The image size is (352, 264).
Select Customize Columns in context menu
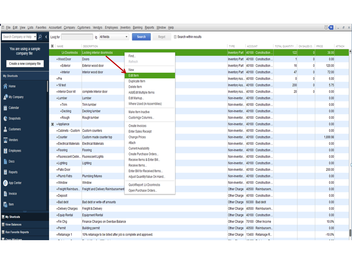(x=150, y=117)
